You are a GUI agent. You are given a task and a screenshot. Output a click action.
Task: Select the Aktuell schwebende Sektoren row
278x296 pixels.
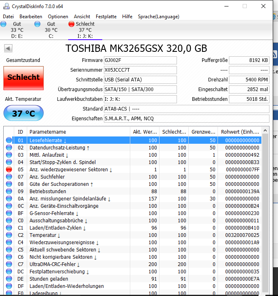133,250
